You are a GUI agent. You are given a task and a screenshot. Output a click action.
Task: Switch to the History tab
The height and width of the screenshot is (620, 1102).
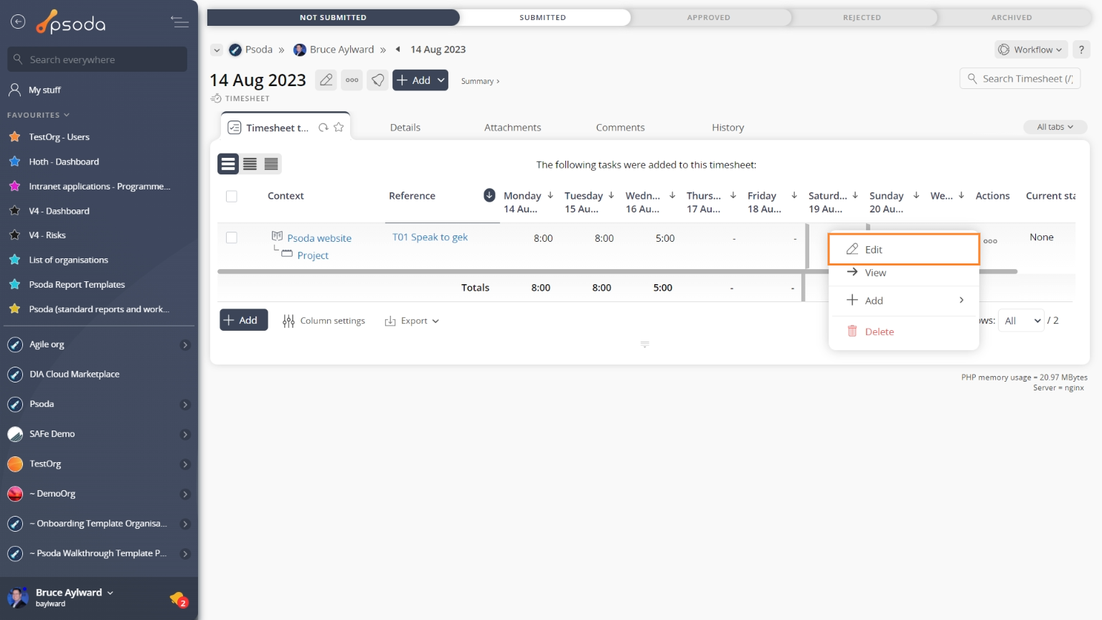click(727, 127)
